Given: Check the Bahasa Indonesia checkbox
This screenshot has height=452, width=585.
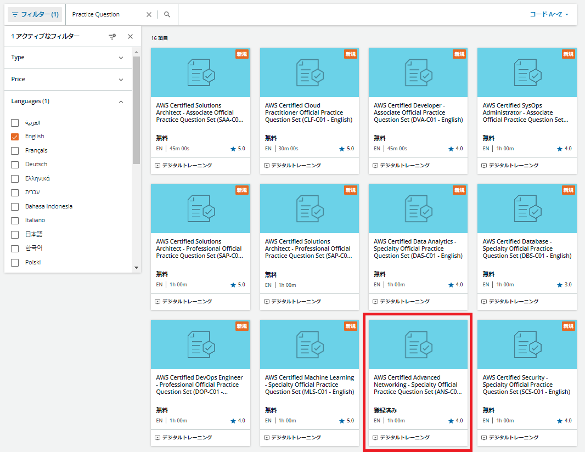Looking at the screenshot, I should 15,207.
